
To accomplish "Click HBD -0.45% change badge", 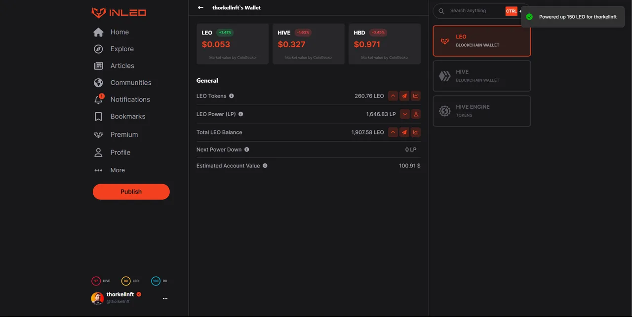I will (378, 32).
